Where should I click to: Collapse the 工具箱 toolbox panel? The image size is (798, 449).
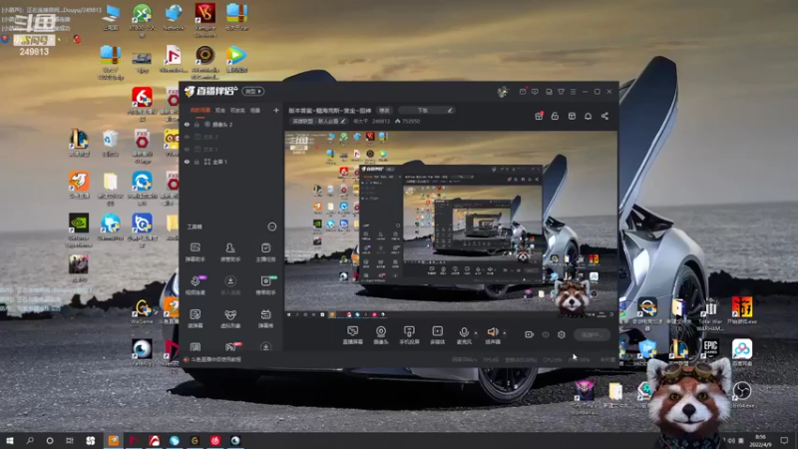click(272, 226)
